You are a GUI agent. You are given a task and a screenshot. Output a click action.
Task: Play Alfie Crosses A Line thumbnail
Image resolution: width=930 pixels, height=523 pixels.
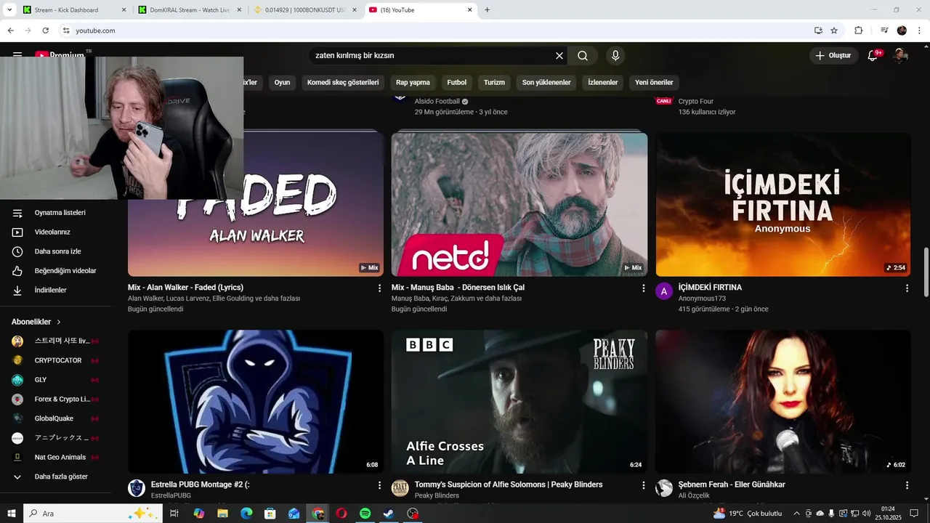point(519,402)
